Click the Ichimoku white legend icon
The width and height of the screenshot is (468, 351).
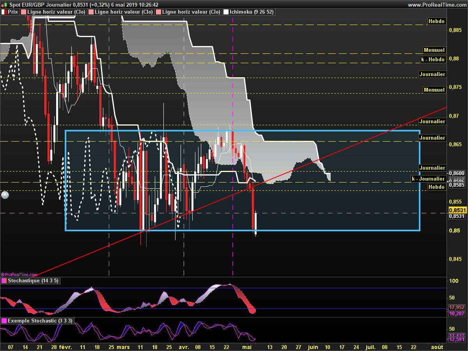tap(226, 12)
